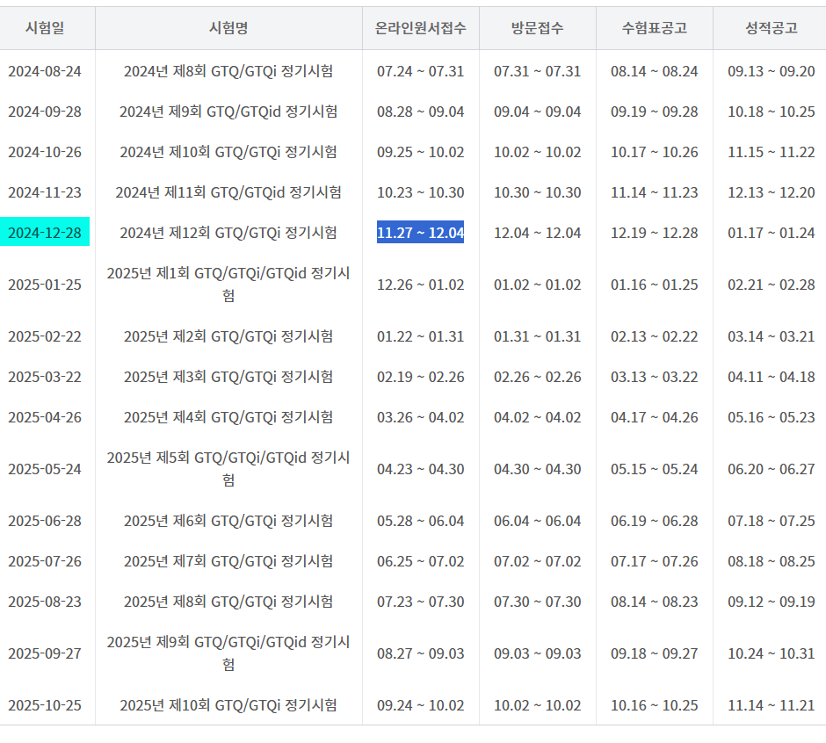Click online application period 01.22 ~ 01.31
The height and width of the screenshot is (743, 826).
click(x=420, y=336)
